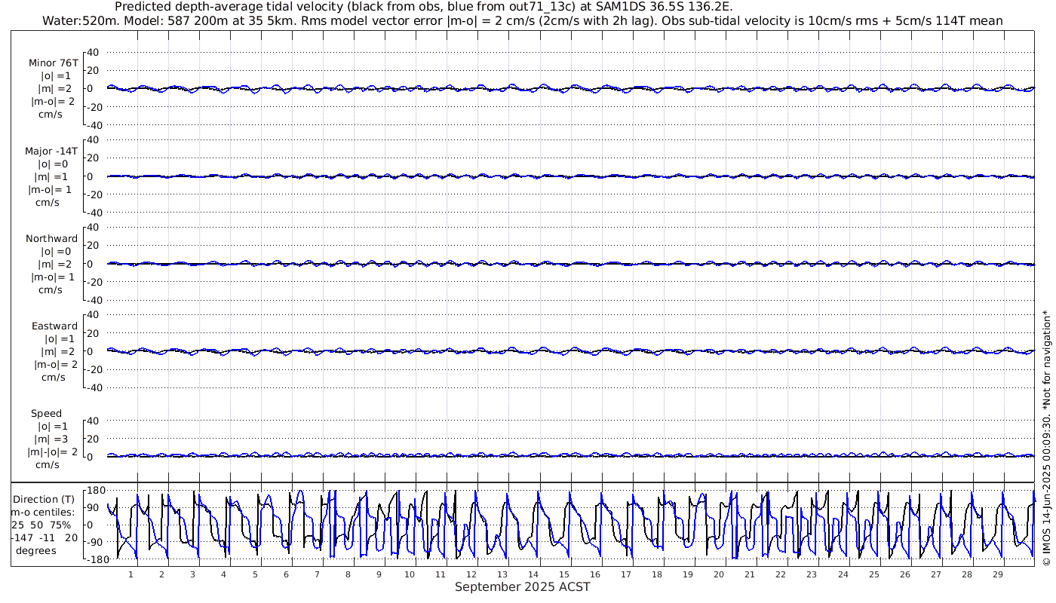The height and width of the screenshot is (603, 1056).
Task: Click the 20 tick of the Major -14T axis
Action: [94, 158]
